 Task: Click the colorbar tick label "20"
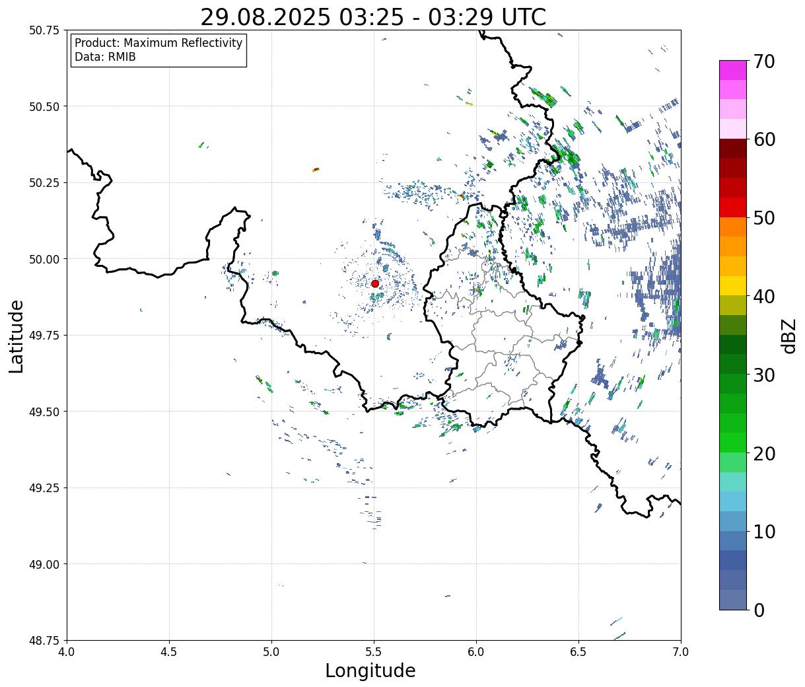point(764,453)
